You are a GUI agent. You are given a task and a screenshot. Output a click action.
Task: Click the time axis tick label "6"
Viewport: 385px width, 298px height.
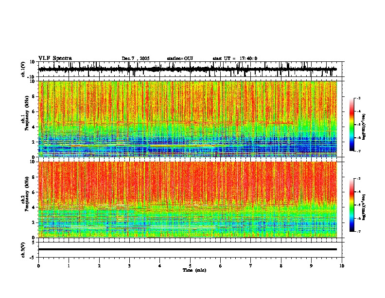tap(220, 266)
